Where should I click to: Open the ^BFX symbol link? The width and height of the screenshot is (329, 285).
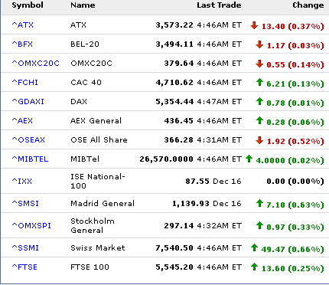22,44
